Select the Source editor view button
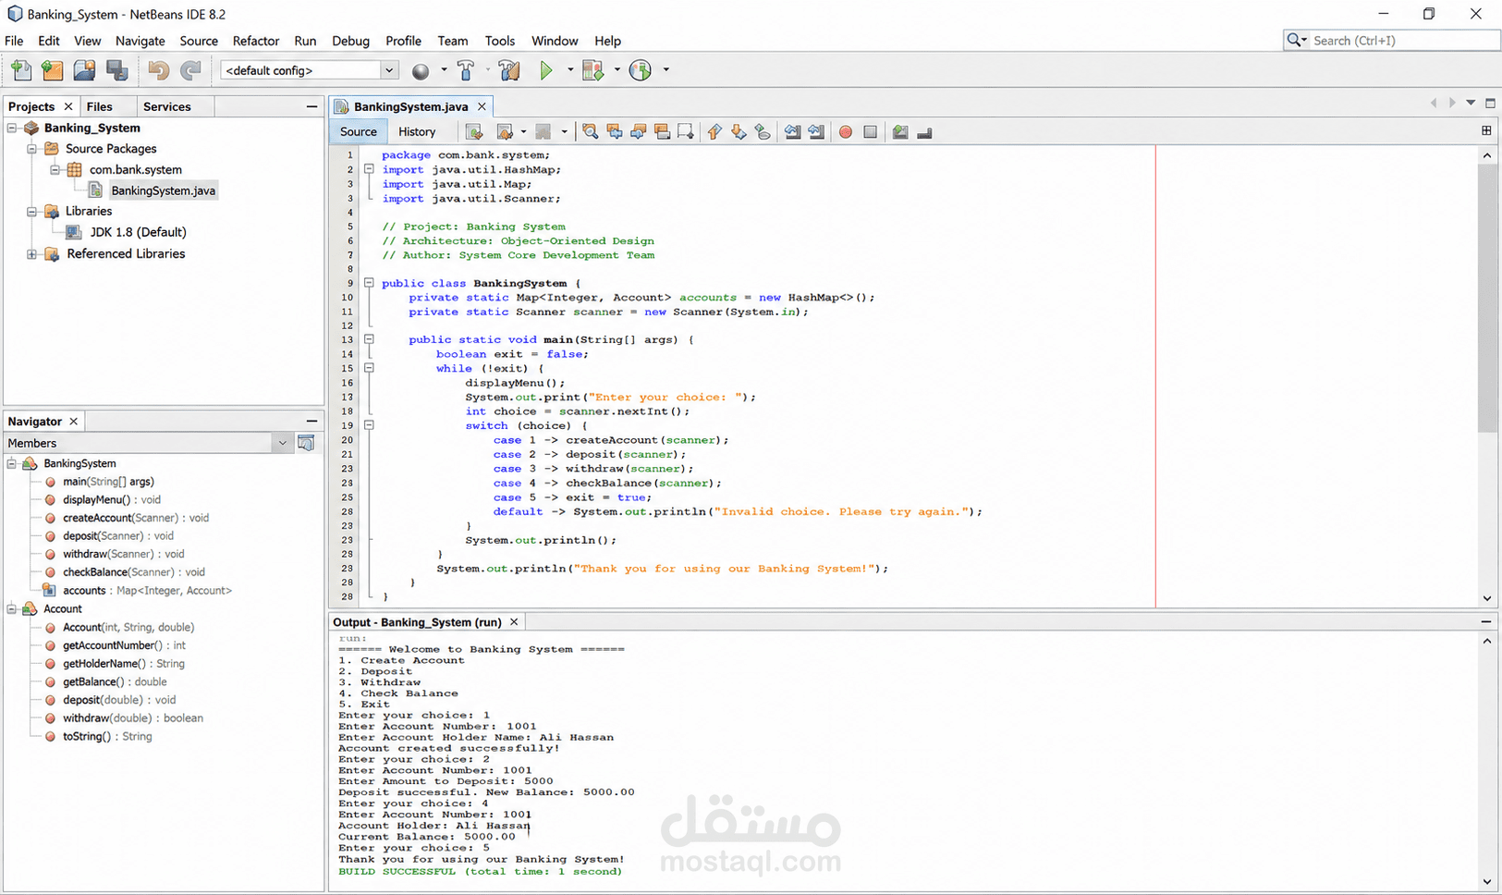 coord(359,132)
